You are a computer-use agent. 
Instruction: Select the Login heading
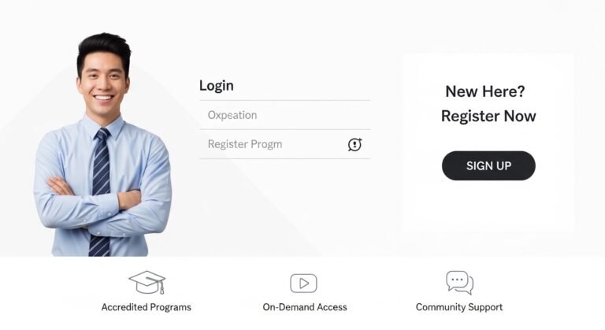[217, 86]
